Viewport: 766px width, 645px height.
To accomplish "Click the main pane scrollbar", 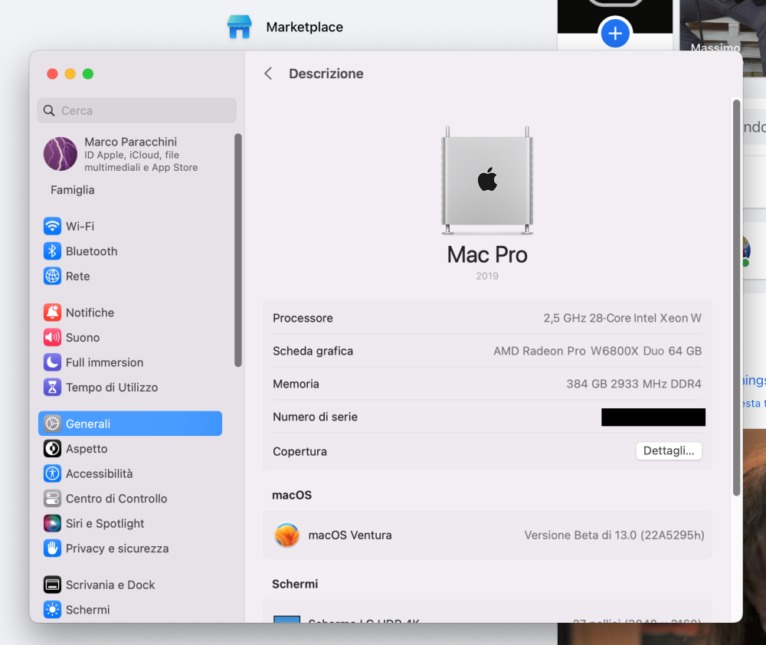I will [x=737, y=297].
